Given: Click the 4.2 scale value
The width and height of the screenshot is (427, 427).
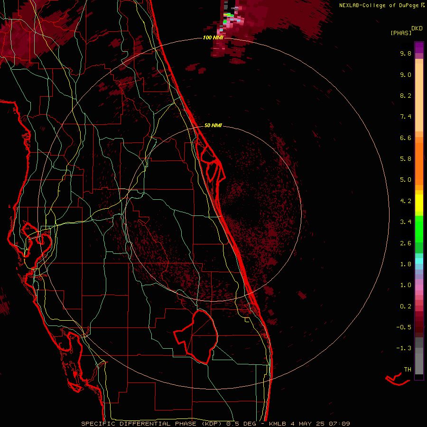Looking at the screenshot, I should (x=406, y=201).
